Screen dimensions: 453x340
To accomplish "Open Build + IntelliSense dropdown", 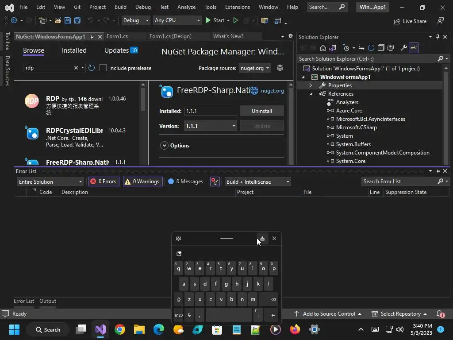I will tap(258, 182).
